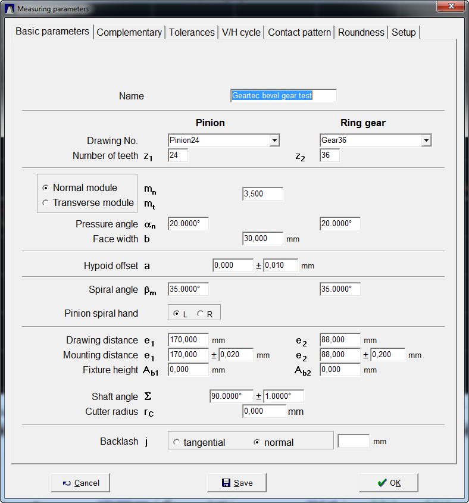Screen dimensions: 469x503
Task: Focus the Cutter radius input field
Action: click(x=264, y=411)
